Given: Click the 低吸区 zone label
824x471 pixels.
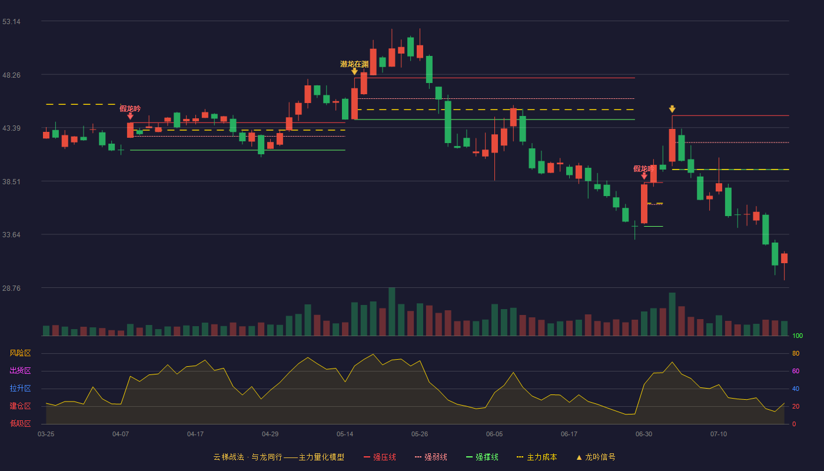Looking at the screenshot, I should [x=21, y=423].
